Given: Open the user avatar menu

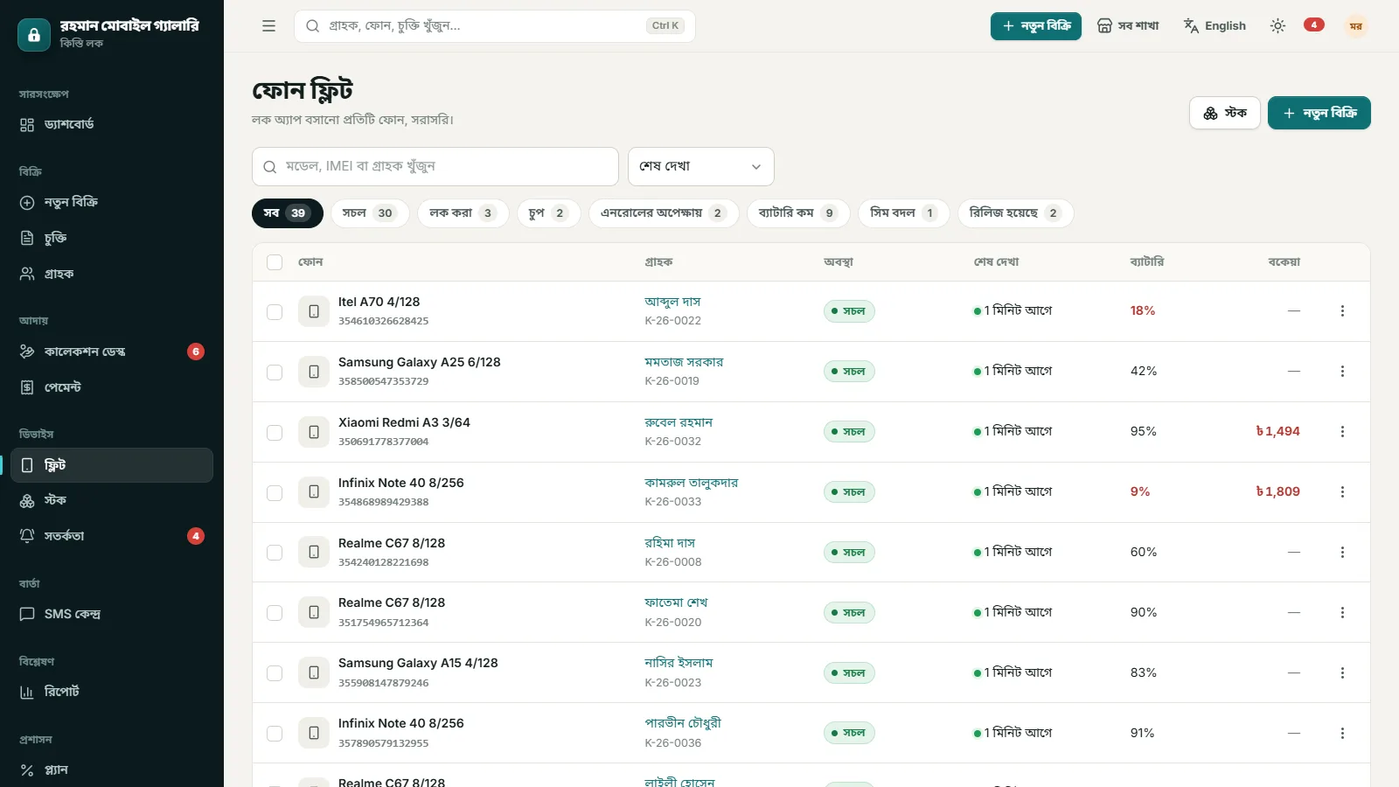Looking at the screenshot, I should [x=1355, y=26].
